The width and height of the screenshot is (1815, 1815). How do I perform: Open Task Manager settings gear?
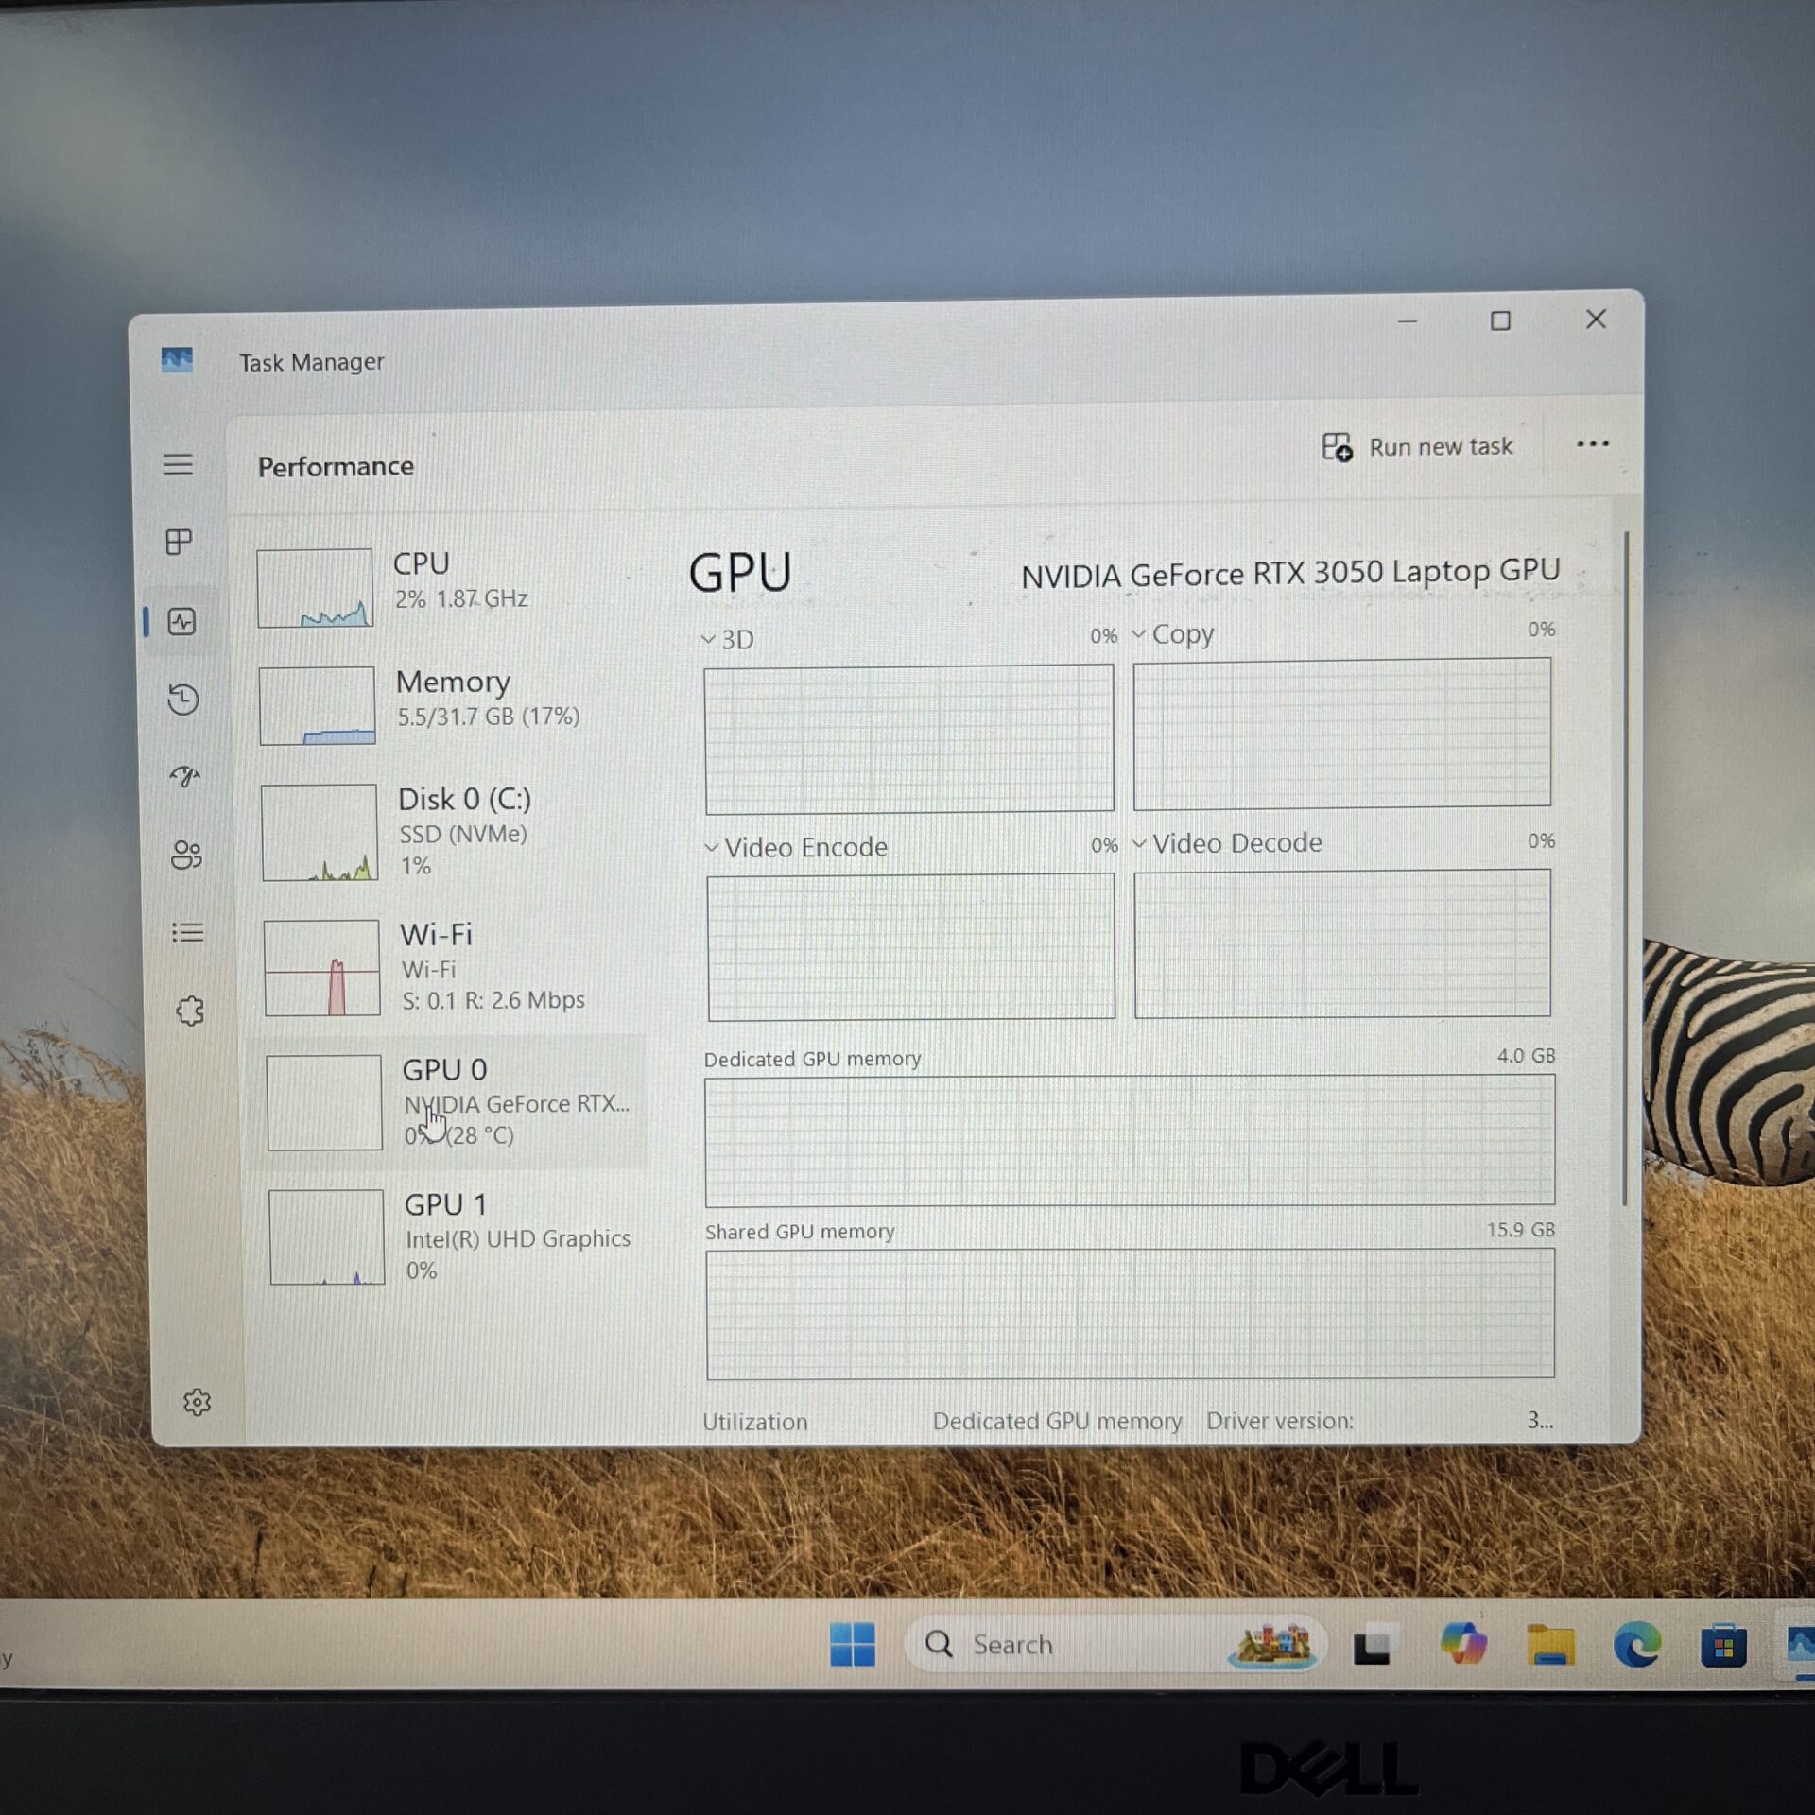coord(197,1402)
